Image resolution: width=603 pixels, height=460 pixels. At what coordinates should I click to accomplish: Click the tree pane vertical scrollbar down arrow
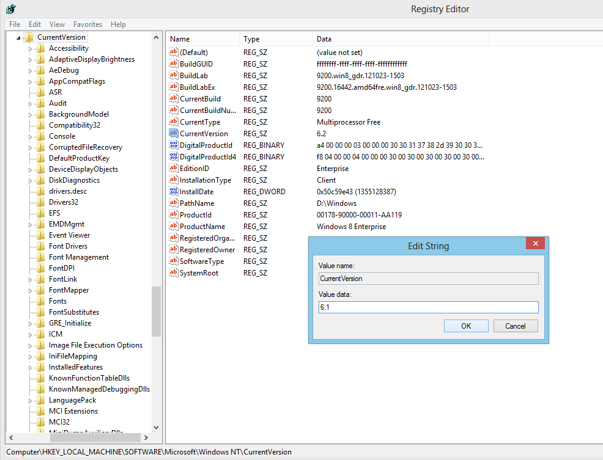pyautogui.click(x=156, y=428)
